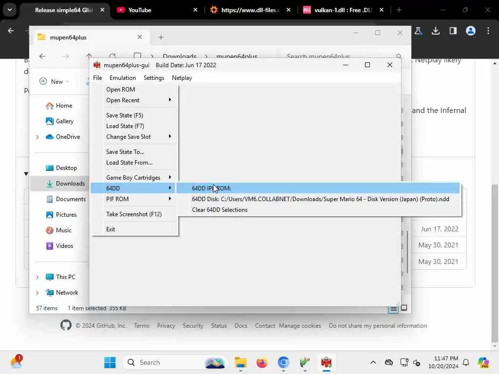The image size is (499, 374).
Task: Select the 64DD IPL ROM entry
Action: (318, 188)
